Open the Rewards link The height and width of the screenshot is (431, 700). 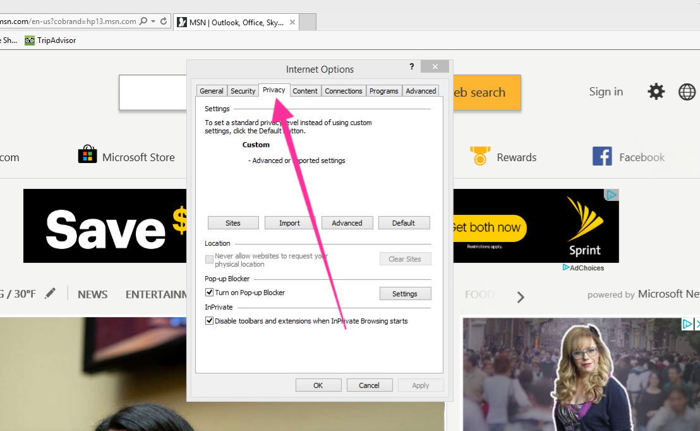[x=517, y=157]
